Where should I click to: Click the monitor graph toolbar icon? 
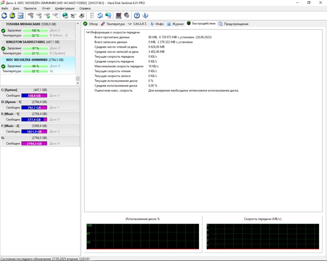tap(119, 15)
